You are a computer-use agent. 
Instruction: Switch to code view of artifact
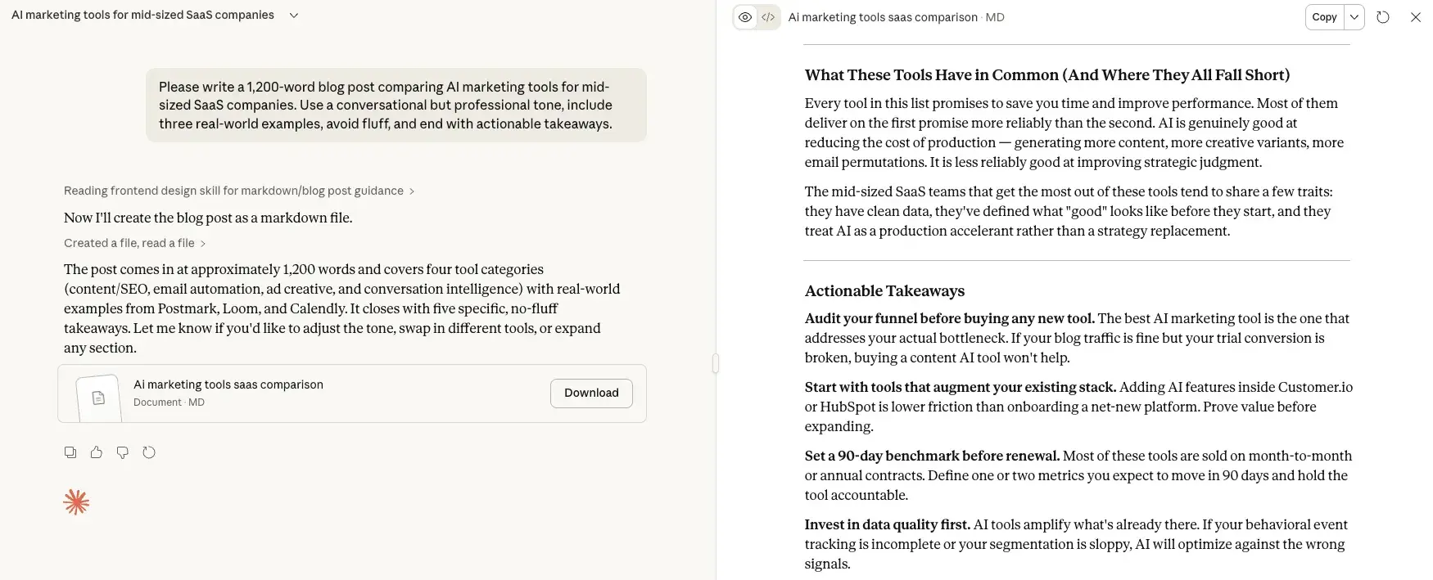click(x=768, y=17)
